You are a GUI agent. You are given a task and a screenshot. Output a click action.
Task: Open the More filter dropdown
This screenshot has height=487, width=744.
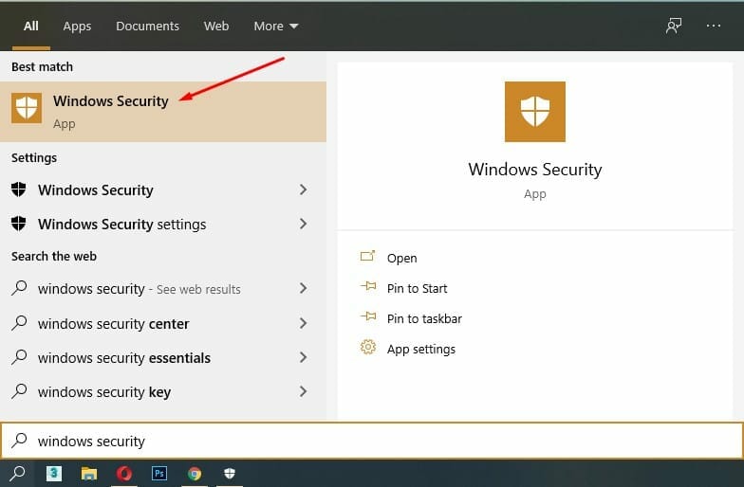[x=275, y=27]
